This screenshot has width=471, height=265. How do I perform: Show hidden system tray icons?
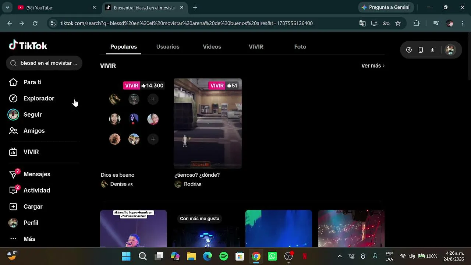340,256
